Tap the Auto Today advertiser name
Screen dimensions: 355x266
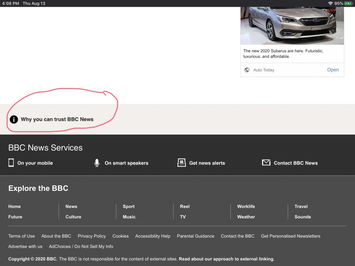pos(264,70)
